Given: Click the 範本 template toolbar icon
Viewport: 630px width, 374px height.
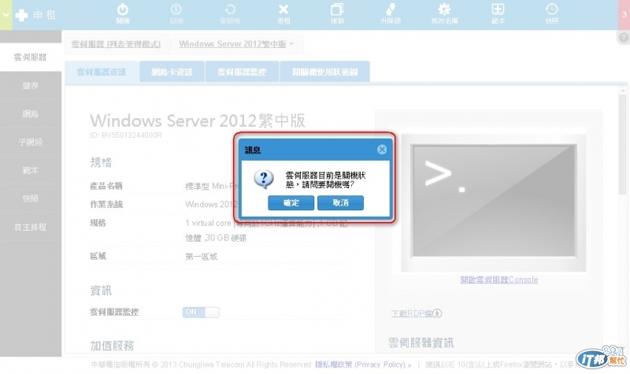Looking at the screenshot, I should click(498, 13).
